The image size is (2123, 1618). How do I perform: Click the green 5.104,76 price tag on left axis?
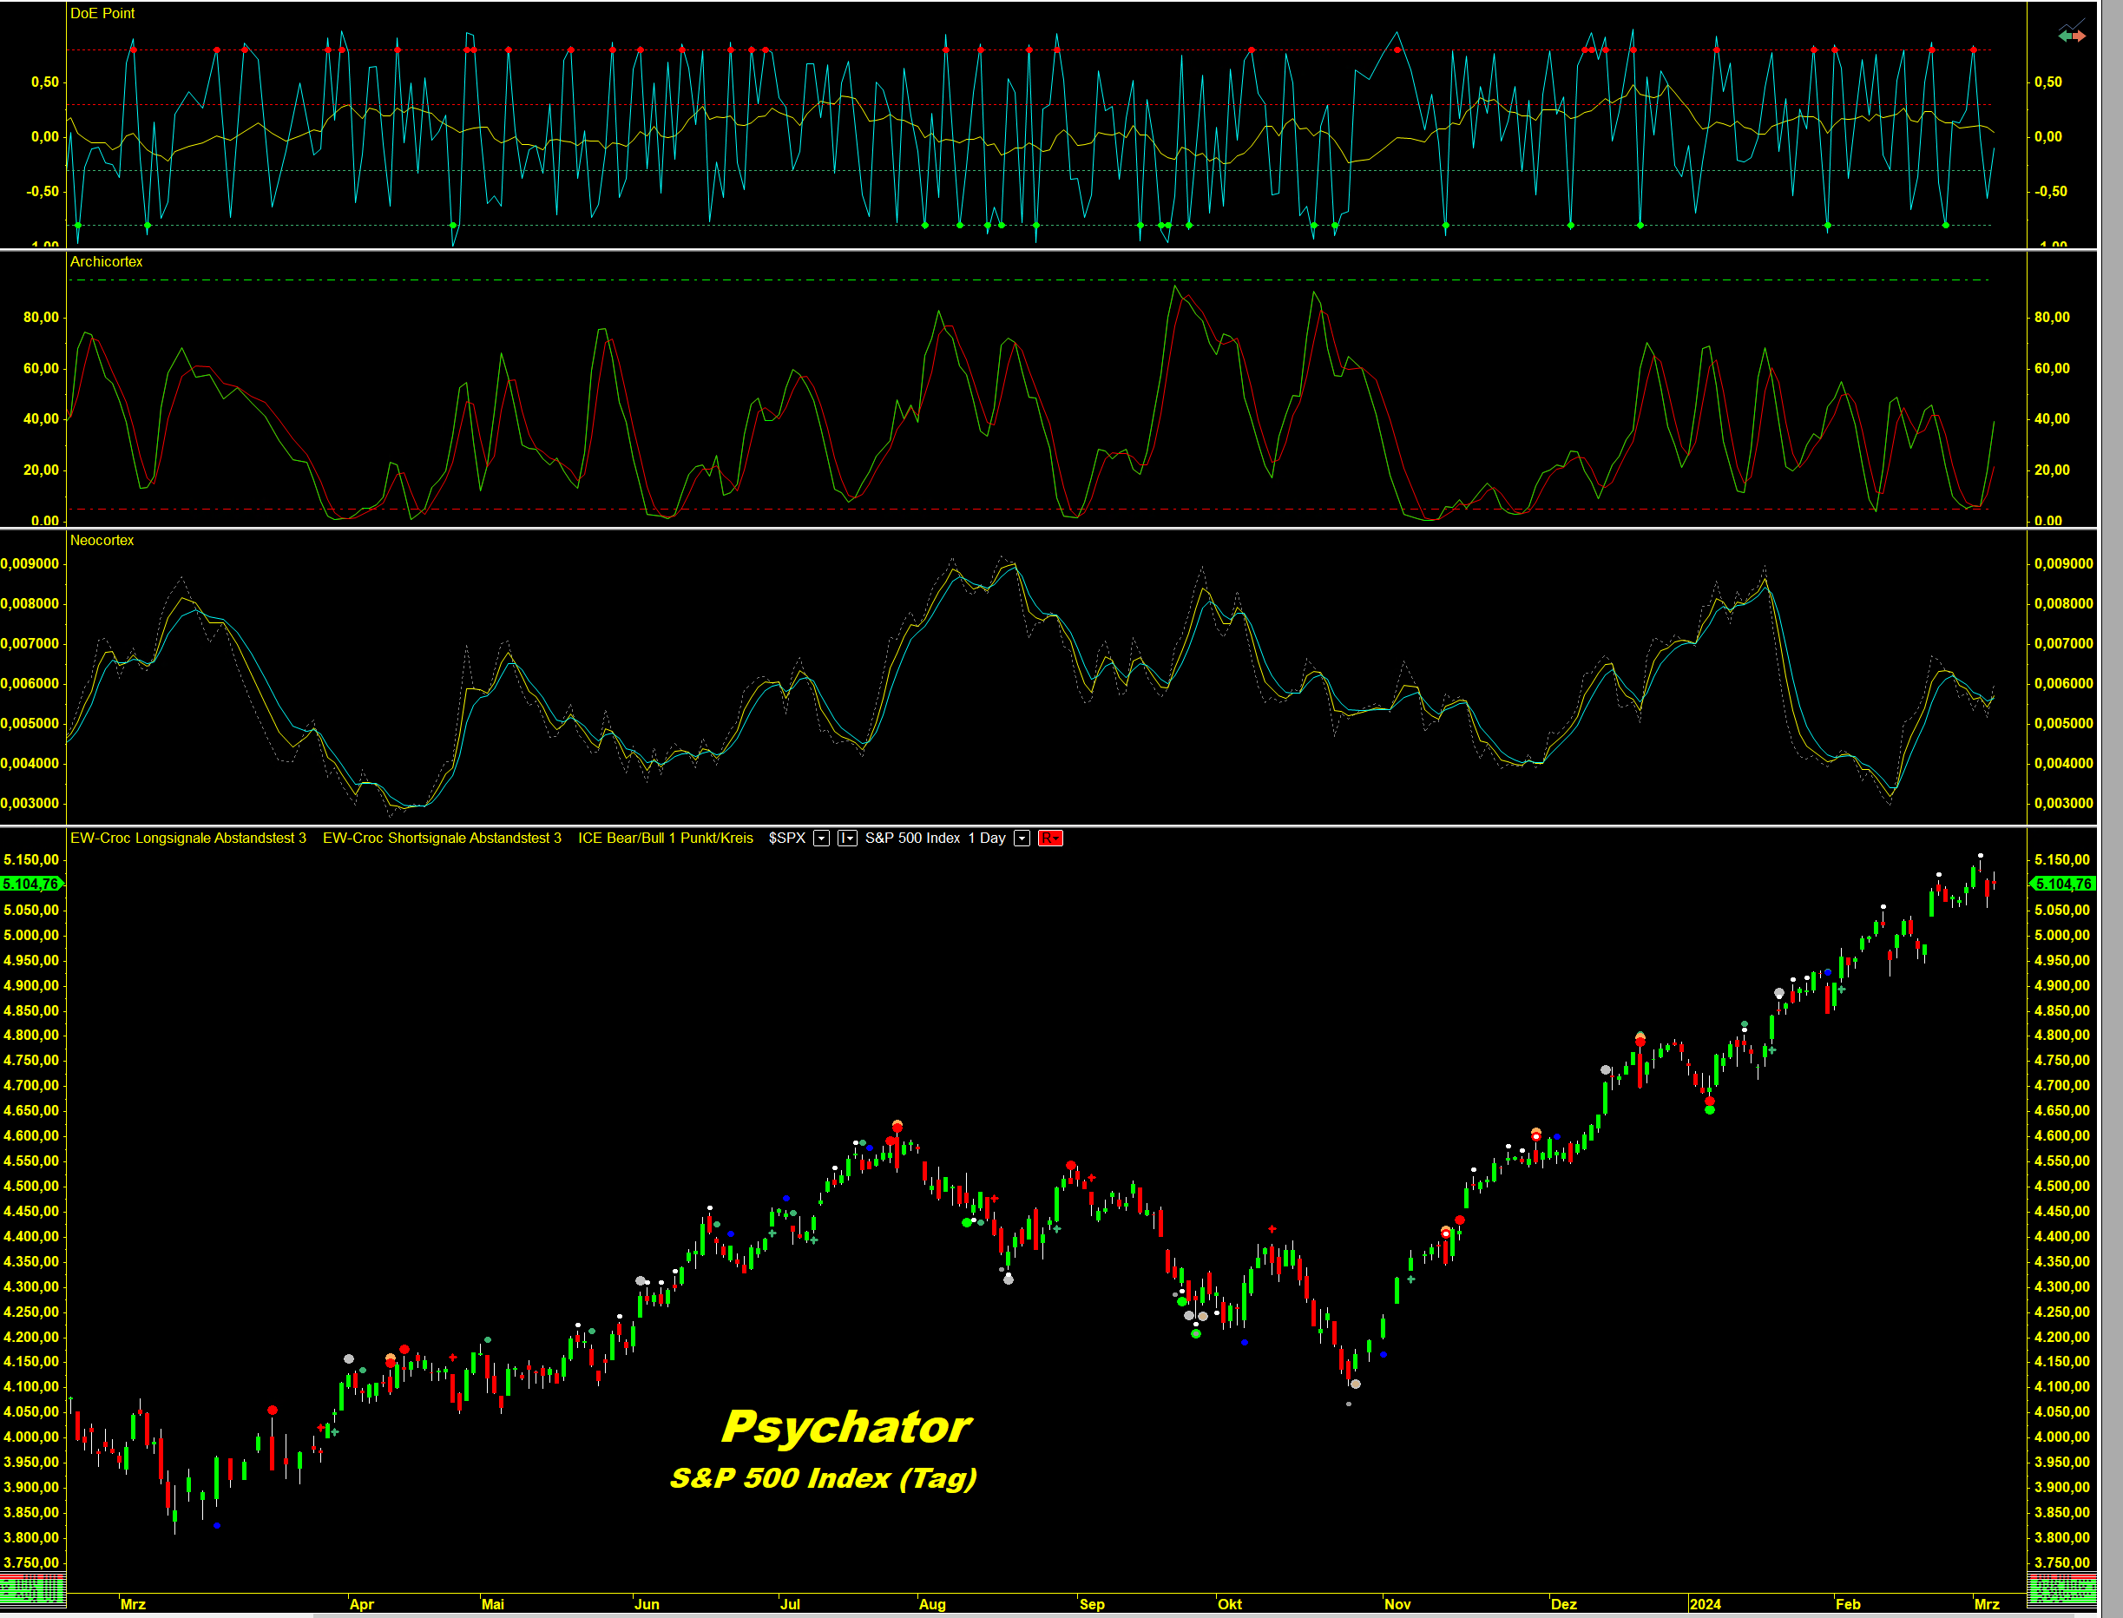coord(32,883)
